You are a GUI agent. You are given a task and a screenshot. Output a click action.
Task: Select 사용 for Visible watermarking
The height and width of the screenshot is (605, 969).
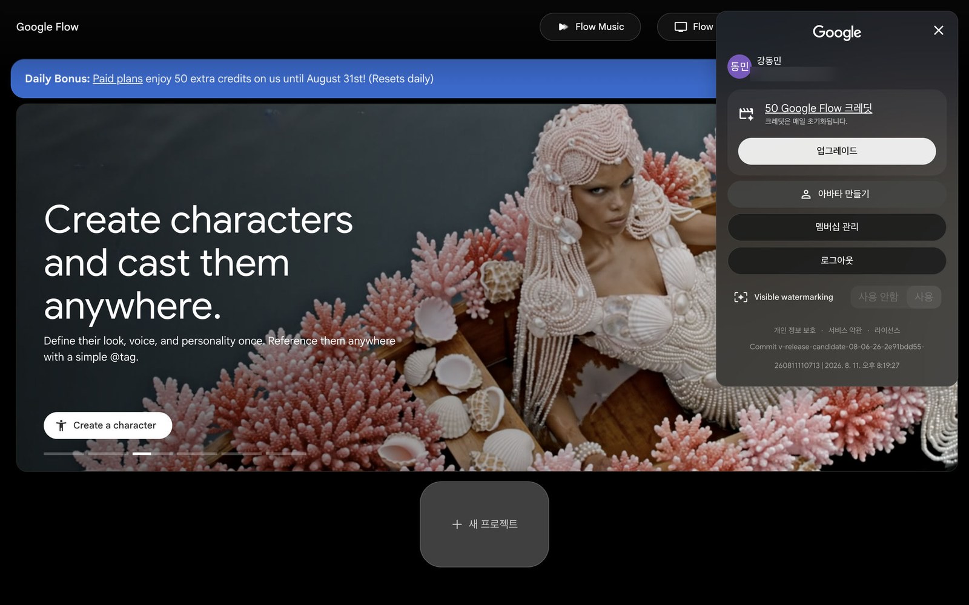(x=924, y=297)
